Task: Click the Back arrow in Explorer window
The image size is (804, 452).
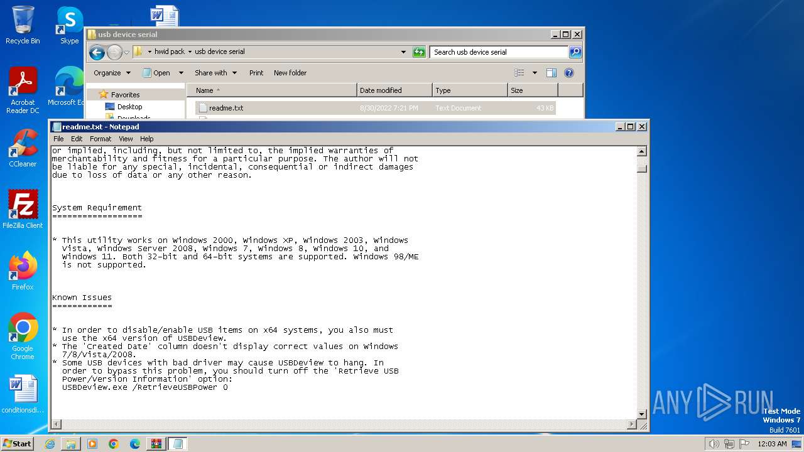Action: pyautogui.click(x=97, y=52)
